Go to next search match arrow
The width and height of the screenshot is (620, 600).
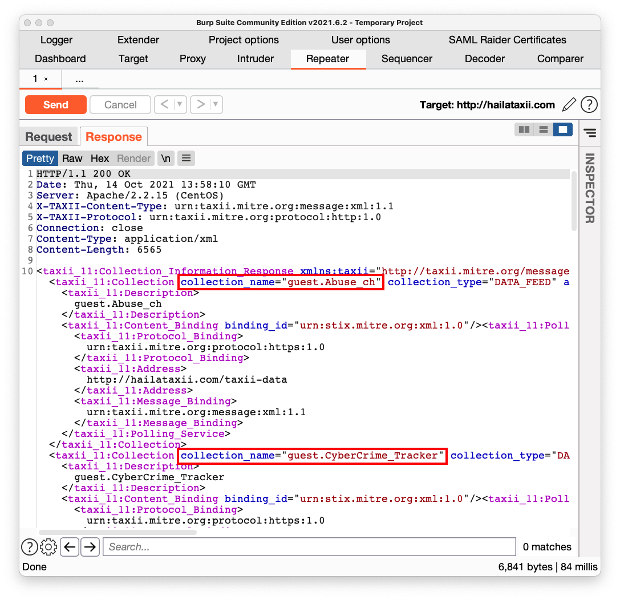tap(90, 547)
